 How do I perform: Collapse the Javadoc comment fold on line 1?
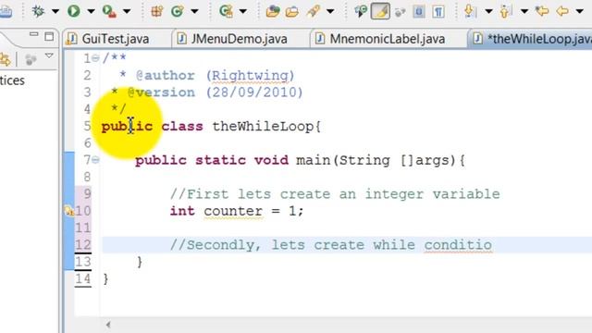pyautogui.click(x=95, y=58)
